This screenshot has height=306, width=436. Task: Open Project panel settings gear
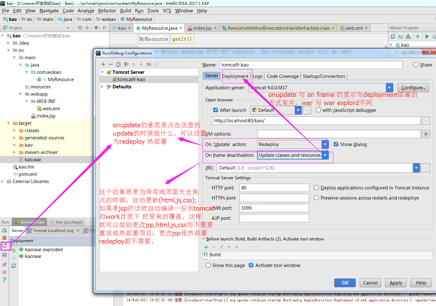click(x=97, y=28)
